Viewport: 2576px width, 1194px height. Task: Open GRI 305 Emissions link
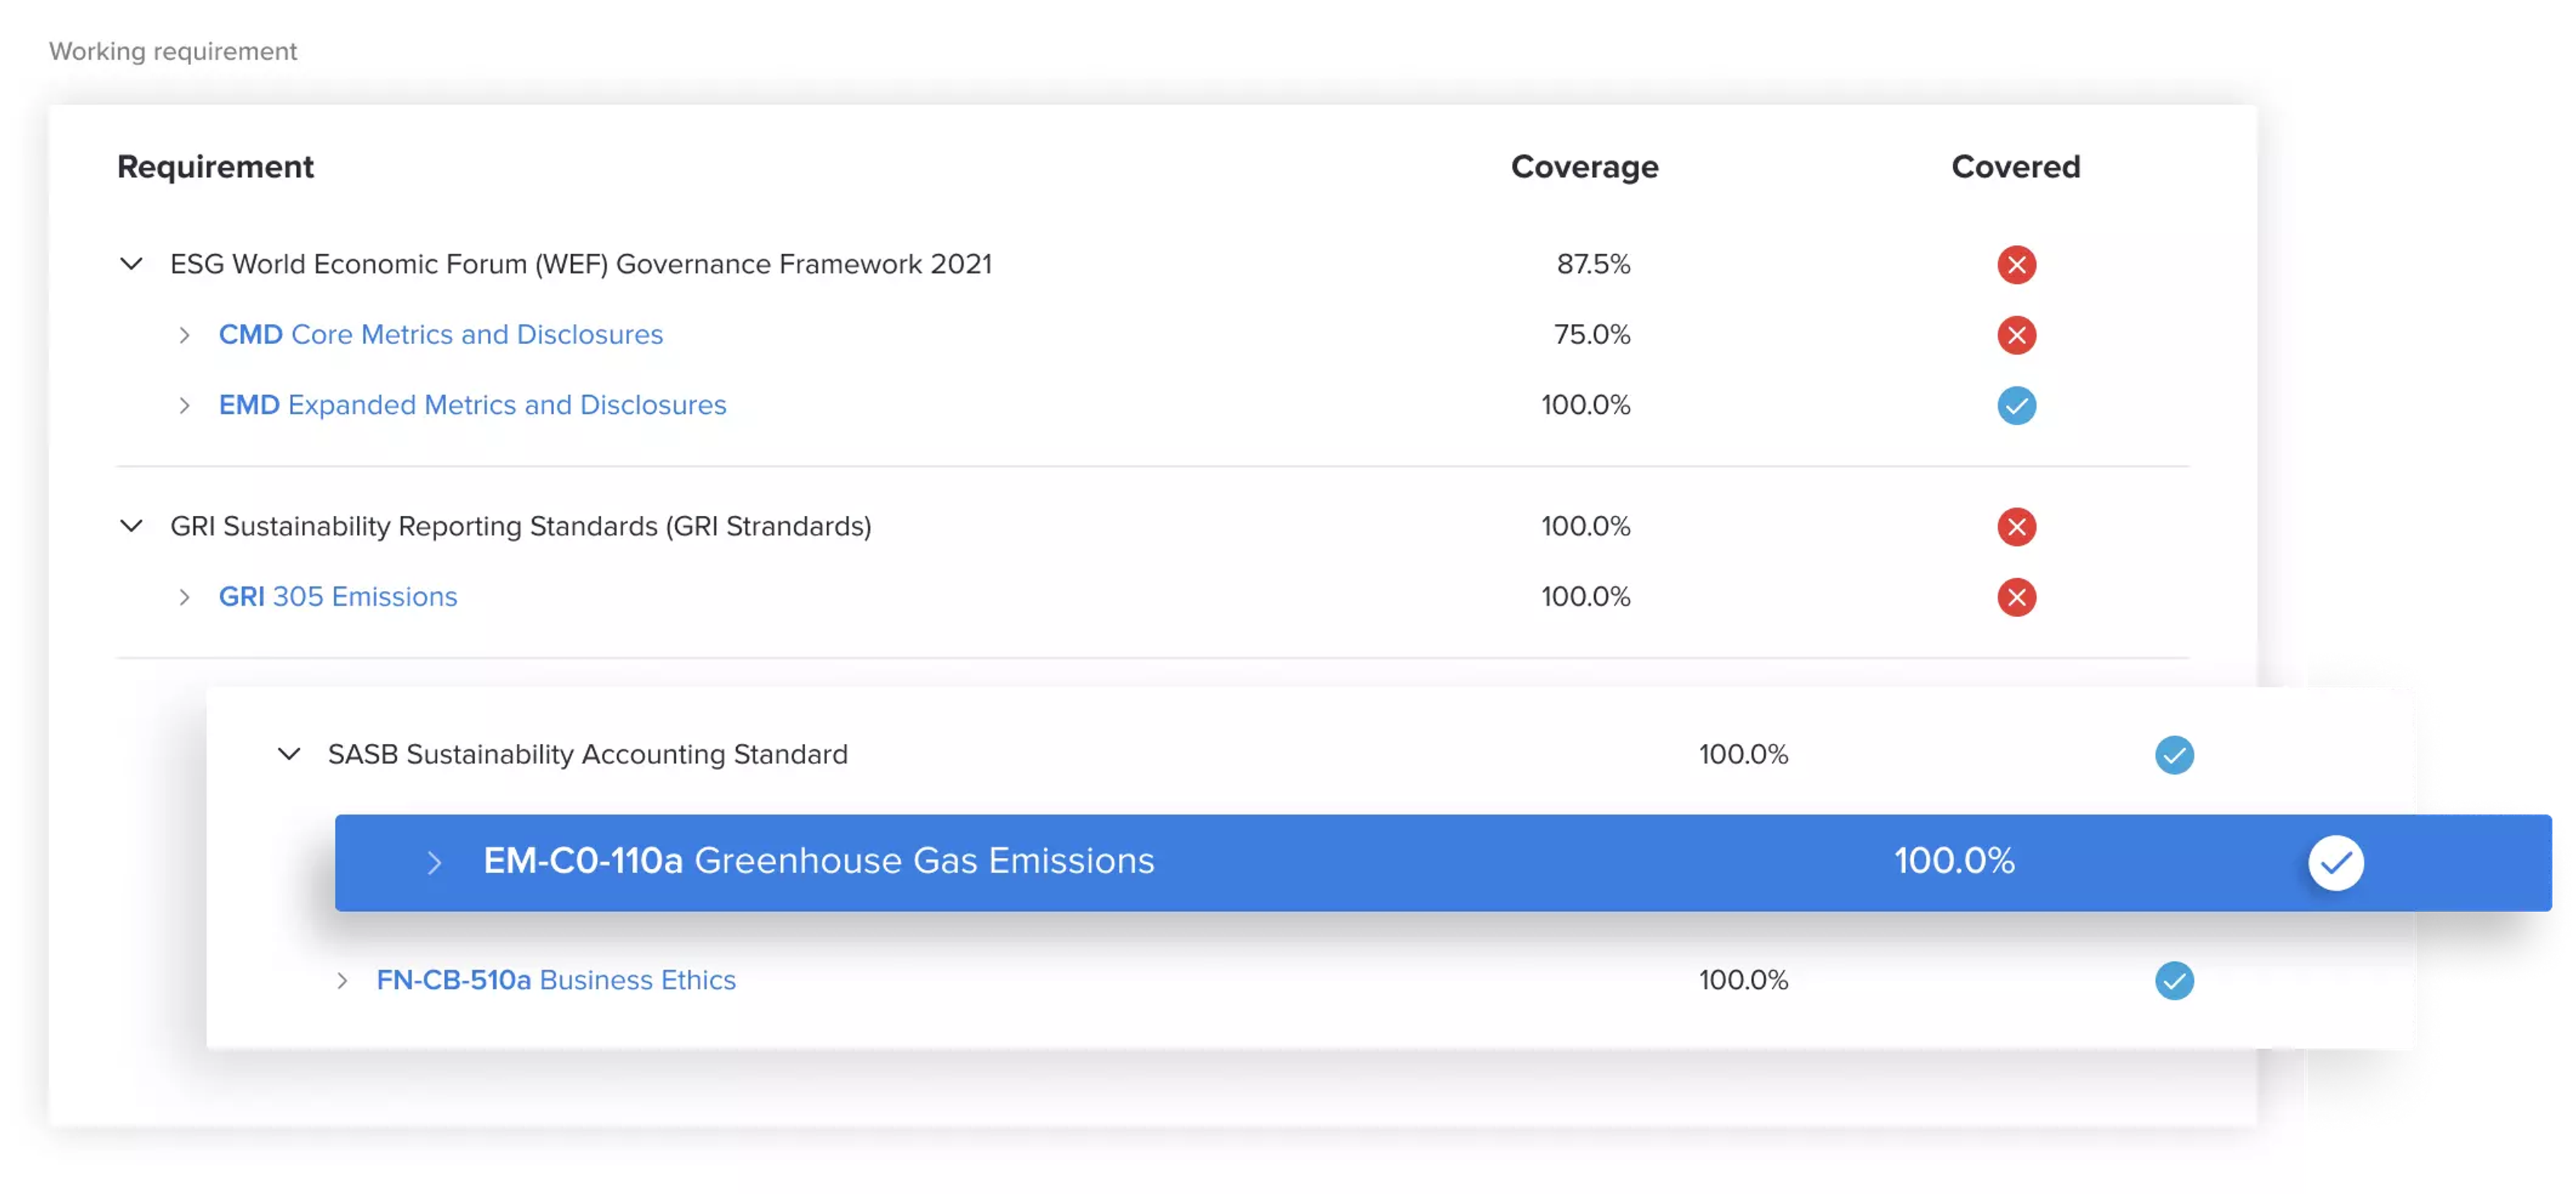coord(337,596)
